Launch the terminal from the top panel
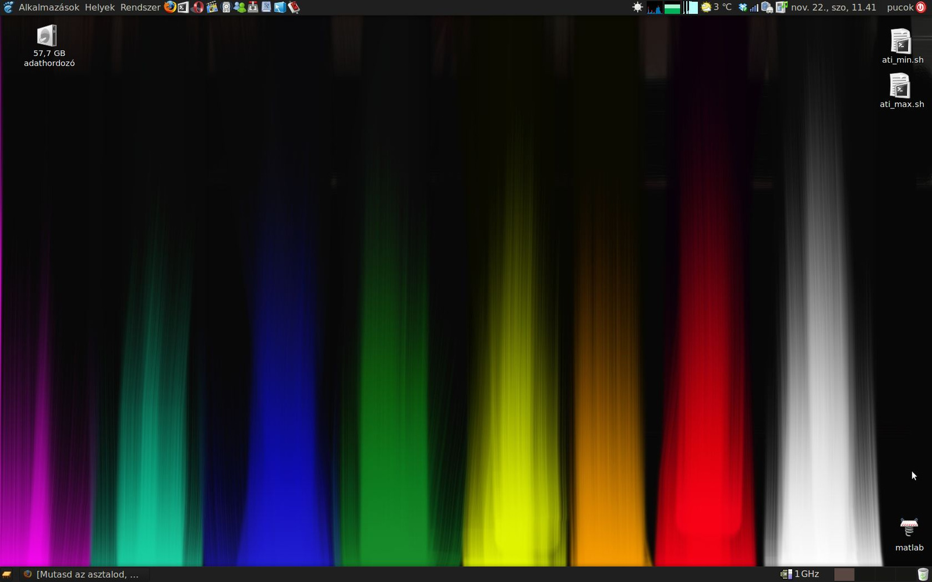 (x=183, y=8)
